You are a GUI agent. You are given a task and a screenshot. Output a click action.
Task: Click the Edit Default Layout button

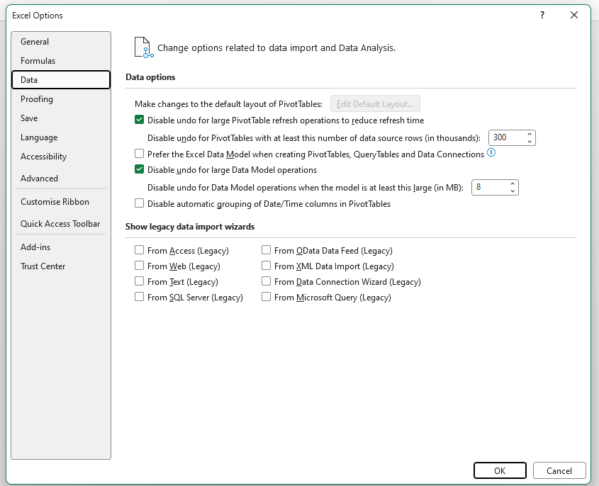(375, 104)
